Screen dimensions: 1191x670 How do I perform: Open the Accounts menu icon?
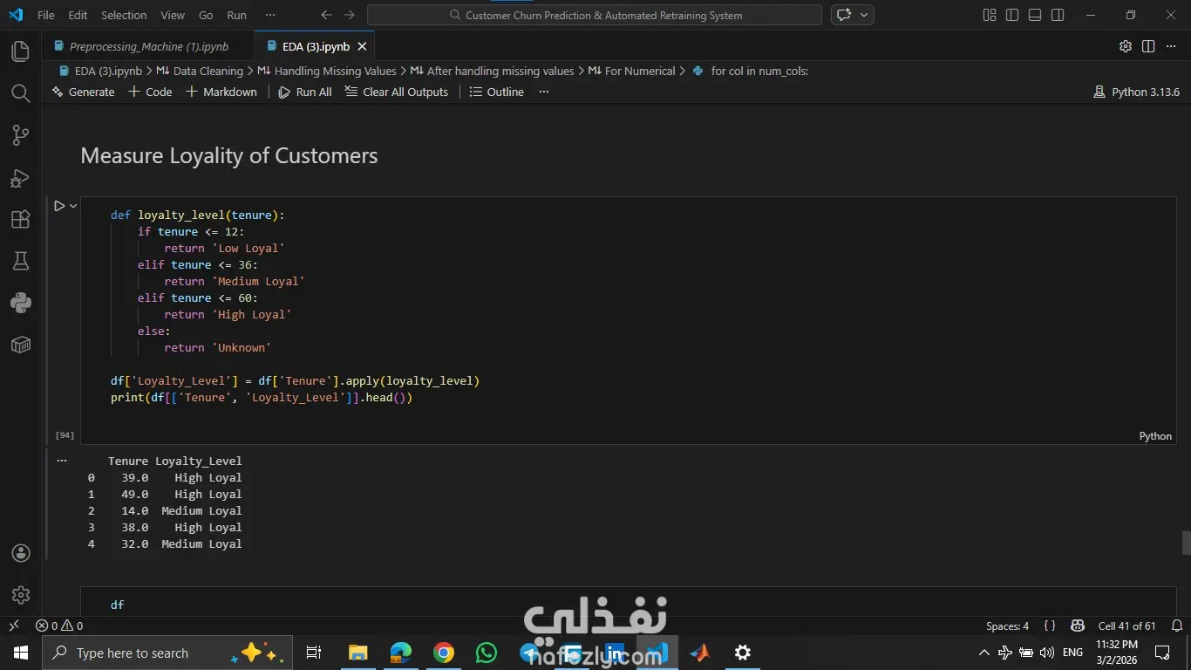pos(20,553)
